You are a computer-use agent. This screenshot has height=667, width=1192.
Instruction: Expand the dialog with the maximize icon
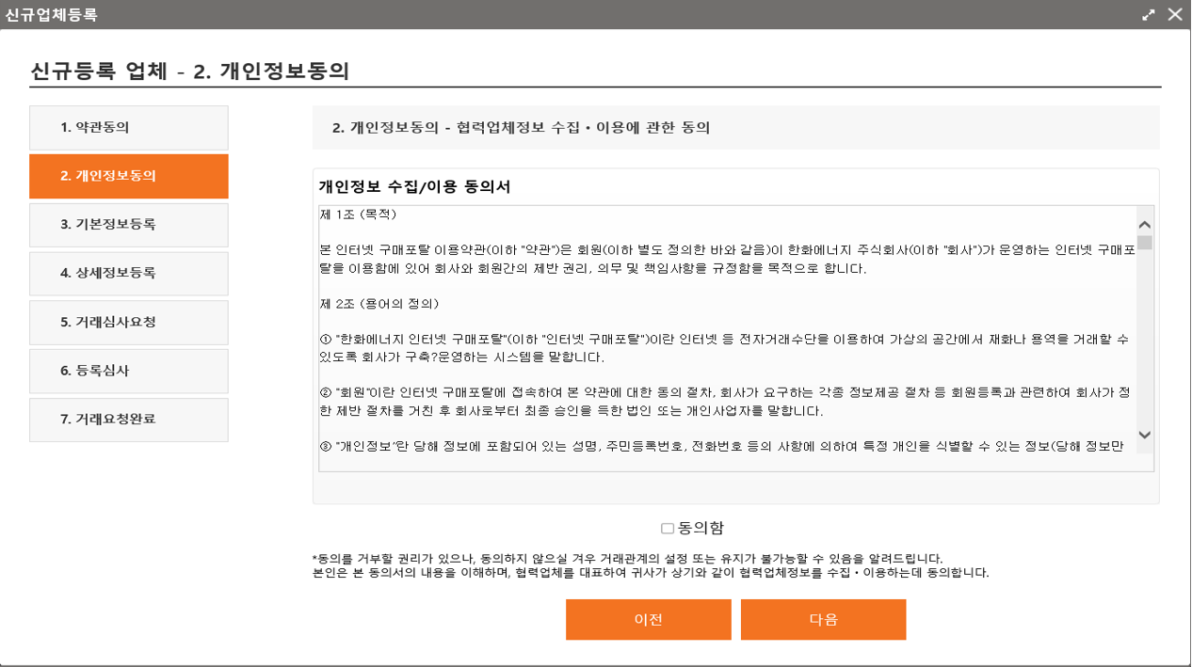1148,15
